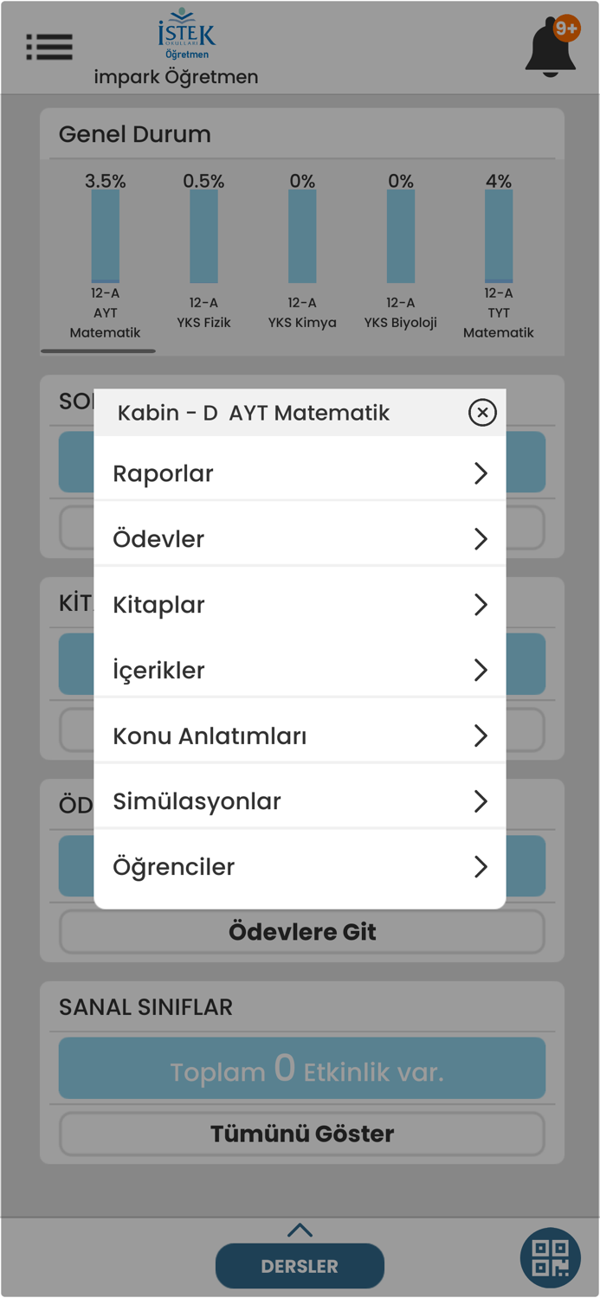Viewport: 600px width, 1298px height.
Task: Click Tümünü Göster under Sanal Sınıflar
Action: [x=300, y=1134]
